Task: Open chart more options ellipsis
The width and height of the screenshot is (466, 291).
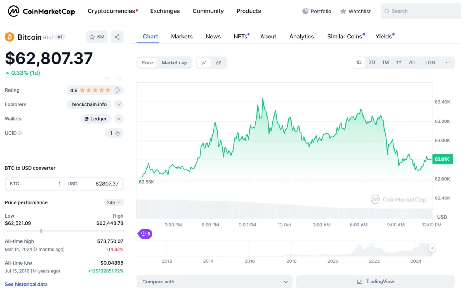Action: [448, 63]
